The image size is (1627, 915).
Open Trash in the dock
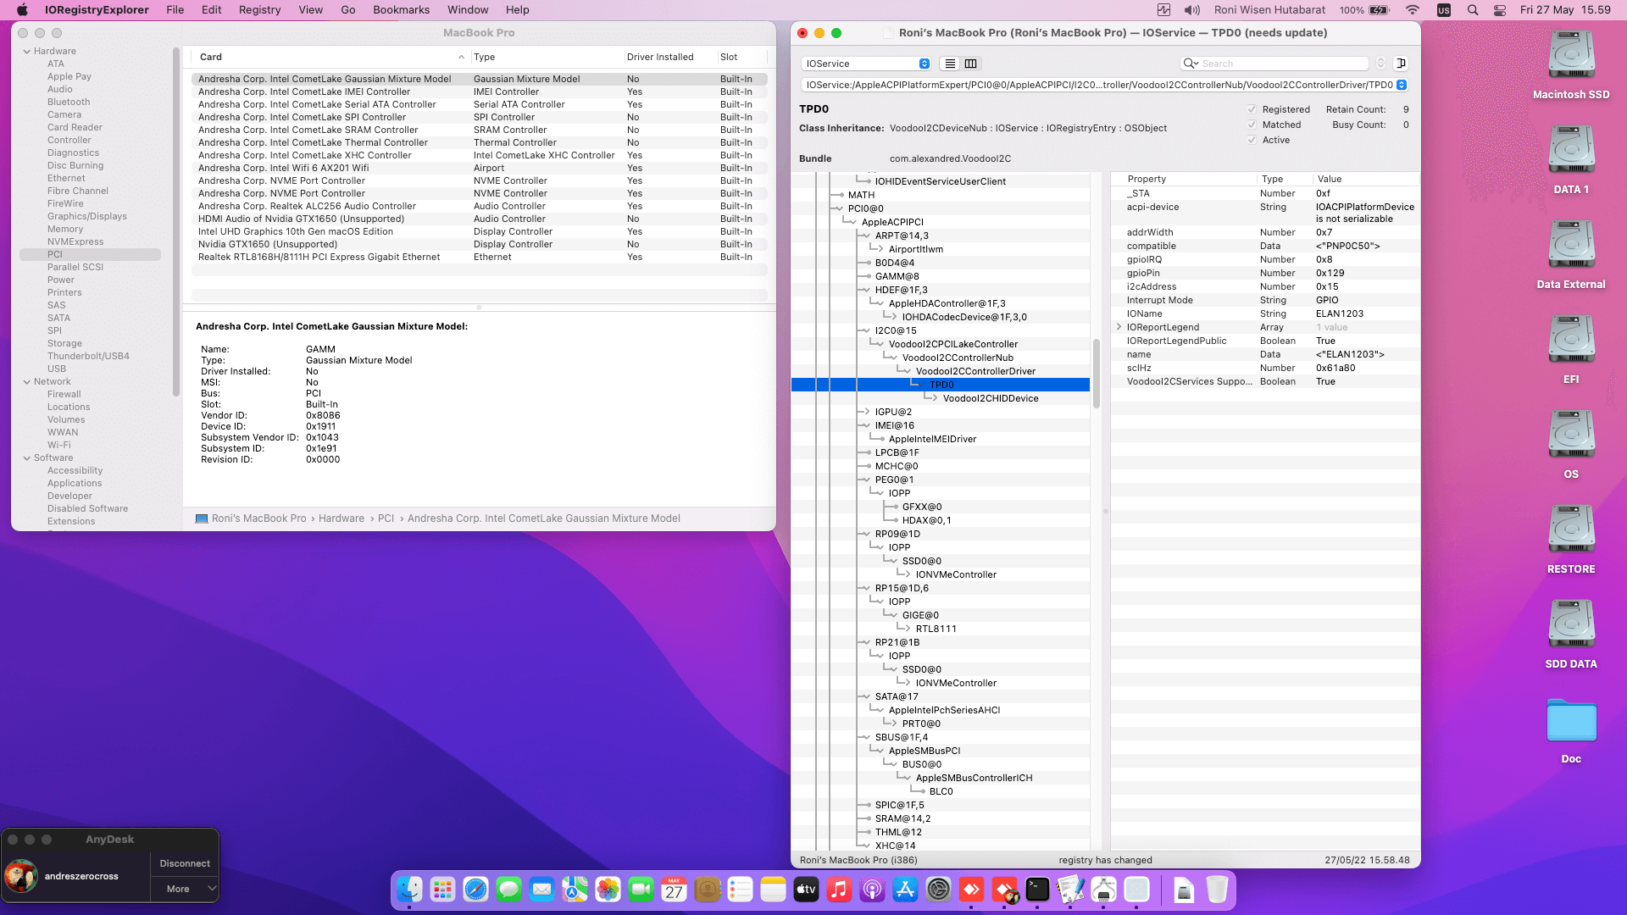[1218, 890]
